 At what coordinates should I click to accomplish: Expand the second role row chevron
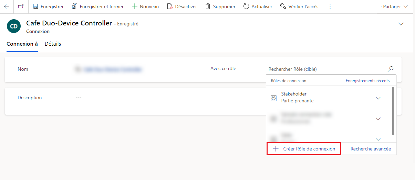coord(378,119)
